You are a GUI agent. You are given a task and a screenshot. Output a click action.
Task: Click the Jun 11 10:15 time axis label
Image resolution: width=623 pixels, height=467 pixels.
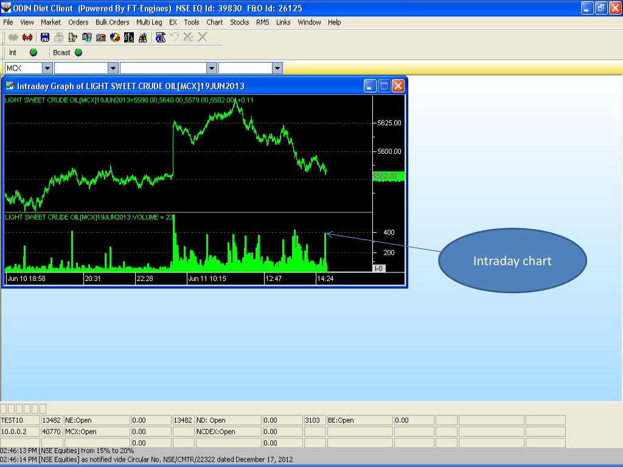click(x=207, y=278)
